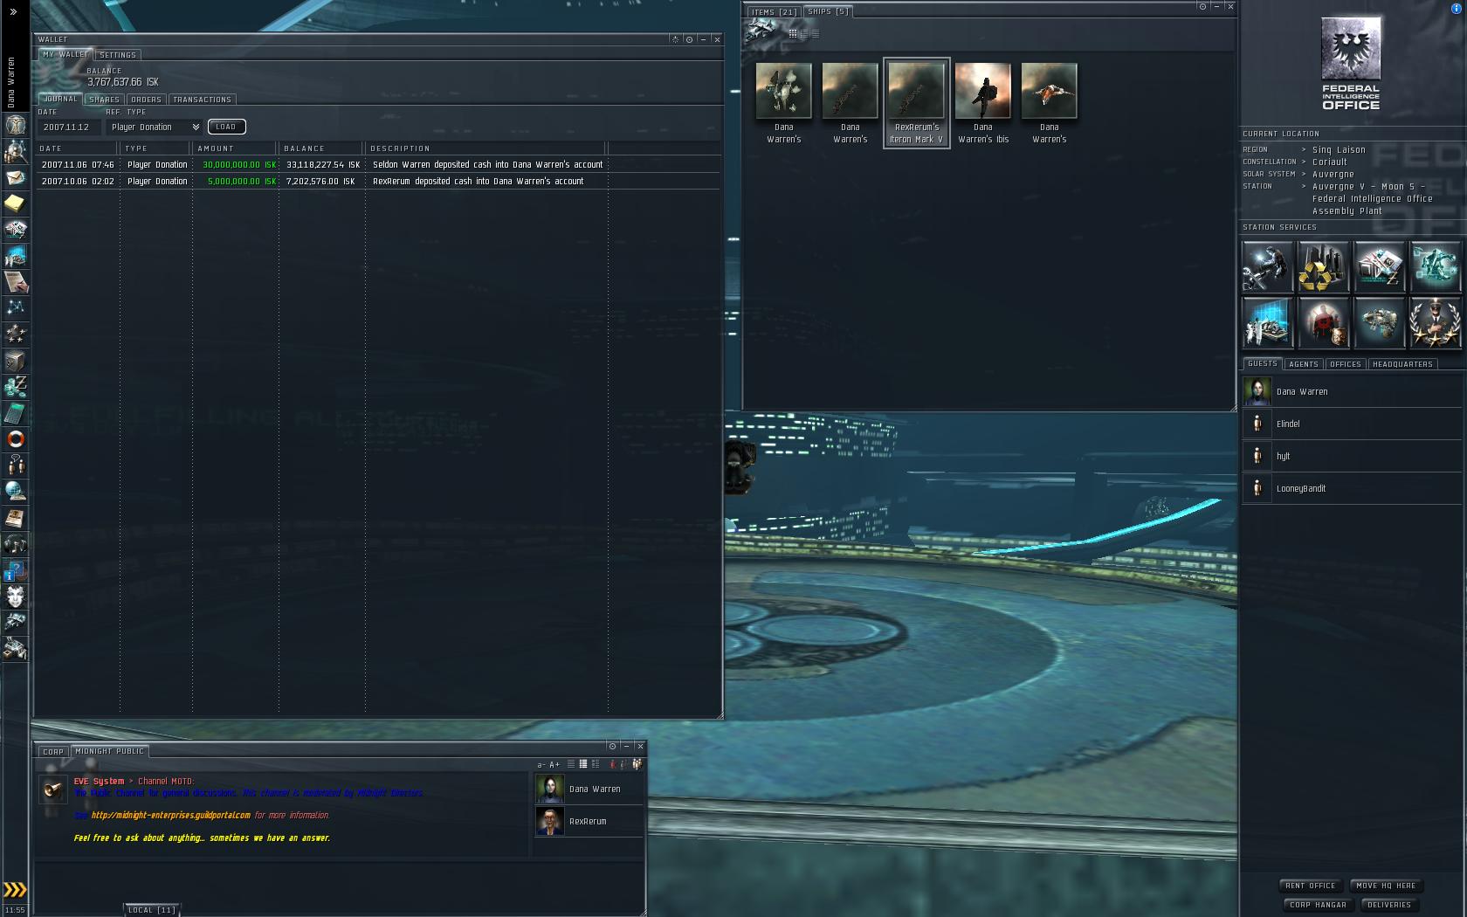This screenshot has width=1467, height=917.
Task: Open the Insurance ship wreck service icon
Action: pyautogui.click(x=1379, y=322)
